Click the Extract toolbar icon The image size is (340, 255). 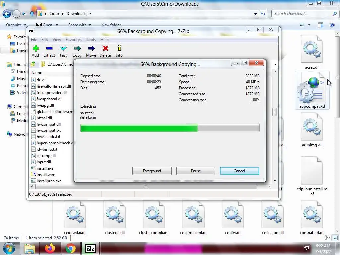click(x=49, y=51)
